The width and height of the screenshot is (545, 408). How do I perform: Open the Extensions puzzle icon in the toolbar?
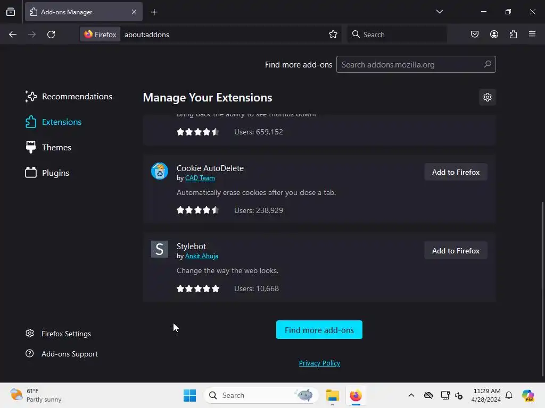(x=513, y=35)
